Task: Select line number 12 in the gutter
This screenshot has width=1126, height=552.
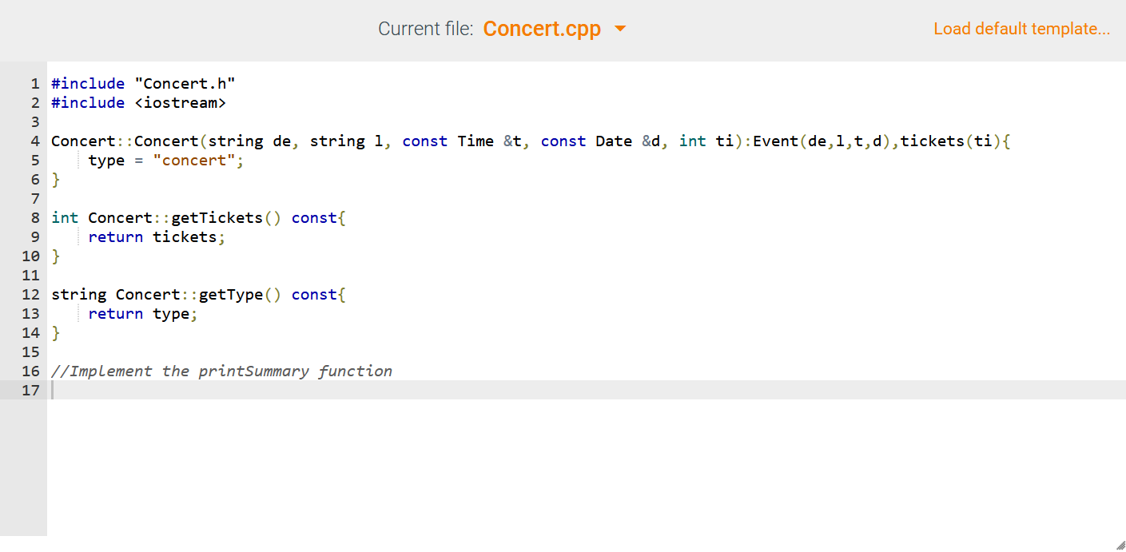Action: (30, 294)
